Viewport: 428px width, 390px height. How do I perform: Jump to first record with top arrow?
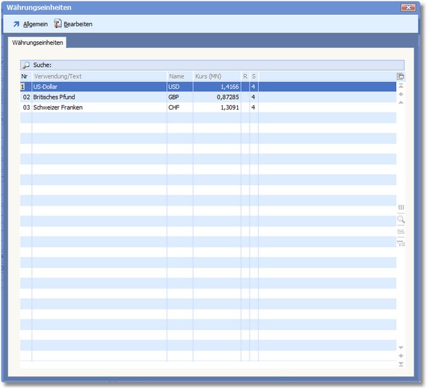[401, 86]
